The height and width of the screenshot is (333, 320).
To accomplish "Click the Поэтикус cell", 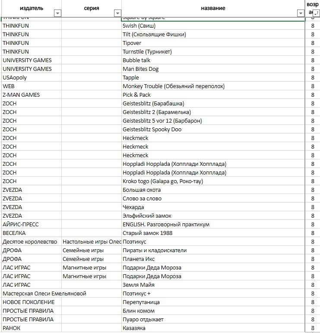I will coord(213,242).
